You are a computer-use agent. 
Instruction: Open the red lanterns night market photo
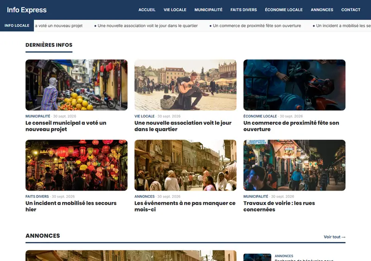pos(77,165)
